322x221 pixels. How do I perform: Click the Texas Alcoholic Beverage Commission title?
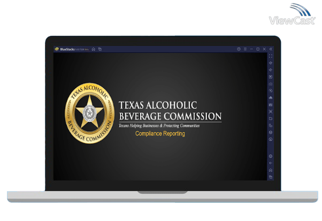[170, 111]
